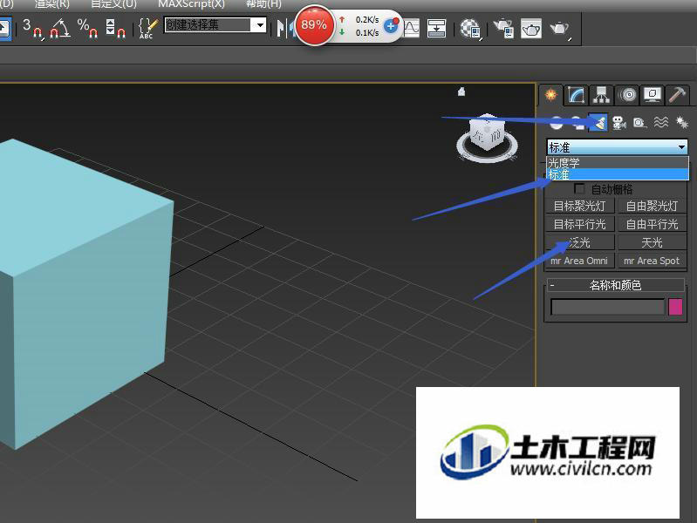Switch to the Create panel tab
697x523 pixels.
pyautogui.click(x=550, y=95)
